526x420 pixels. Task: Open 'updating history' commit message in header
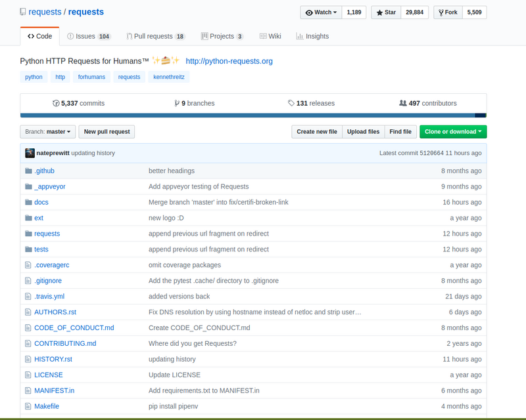93,153
